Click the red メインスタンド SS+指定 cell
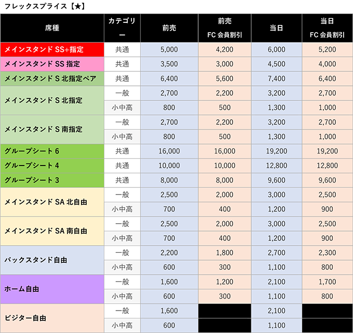 52,49
